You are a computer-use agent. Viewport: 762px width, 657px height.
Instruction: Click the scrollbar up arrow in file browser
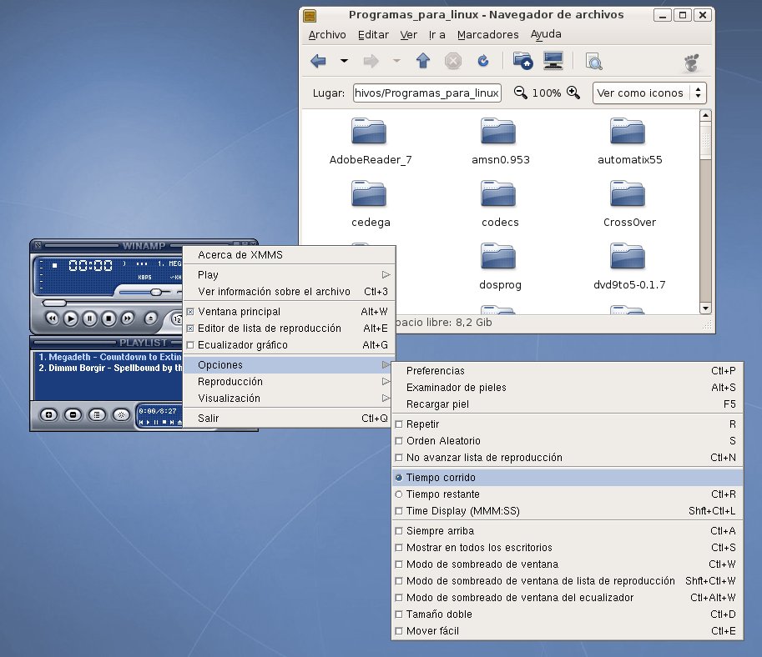[705, 116]
